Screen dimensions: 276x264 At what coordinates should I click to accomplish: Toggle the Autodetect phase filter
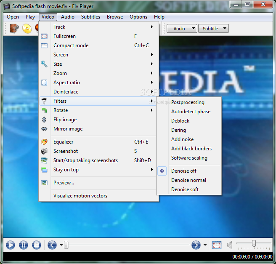[189, 112]
